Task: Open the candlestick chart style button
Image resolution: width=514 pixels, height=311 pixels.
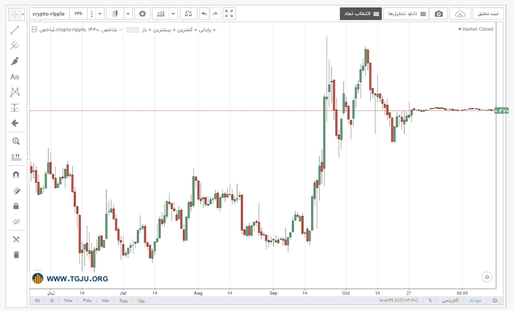Action: point(115,14)
